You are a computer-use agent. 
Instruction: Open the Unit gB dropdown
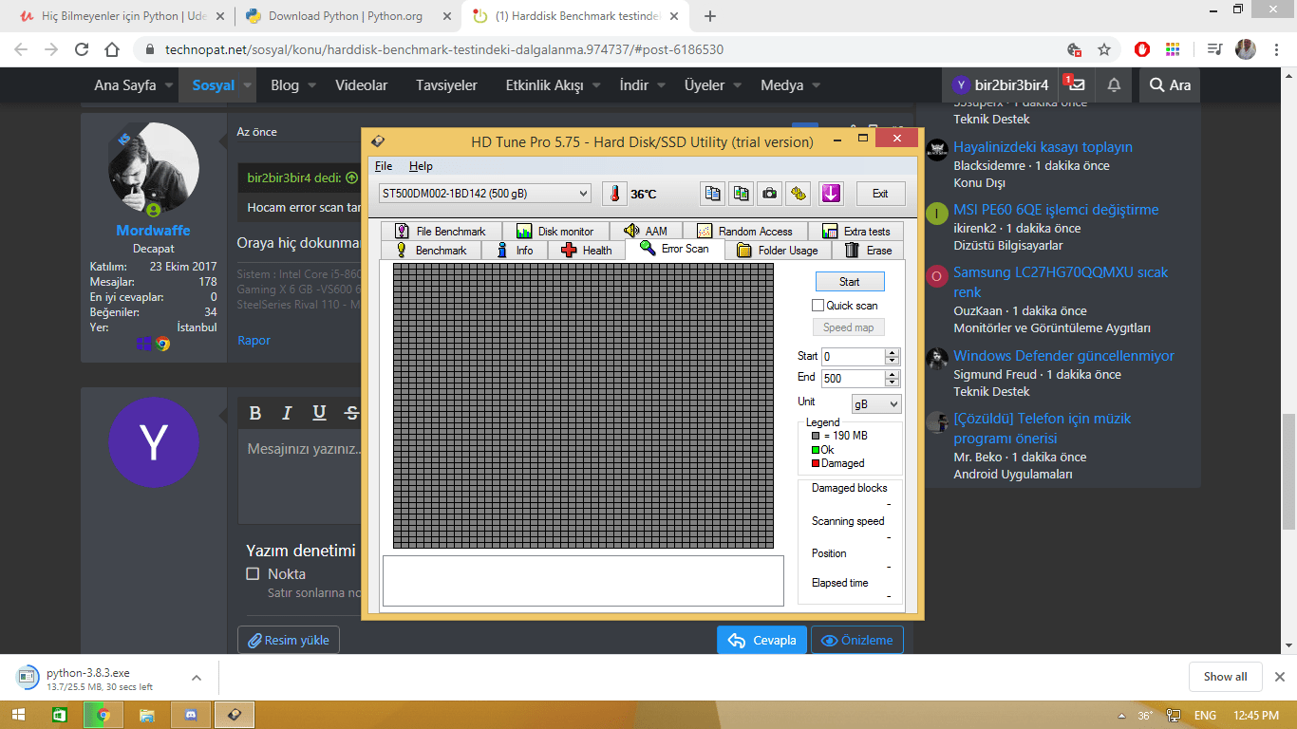click(876, 404)
